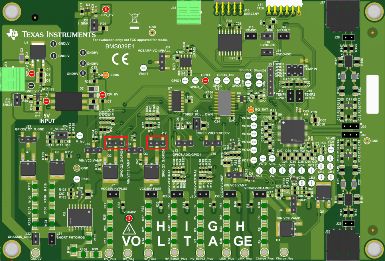Click the LINK_Plus pad at bottom
Viewport: 385px width, 261px height.
tap(226, 252)
